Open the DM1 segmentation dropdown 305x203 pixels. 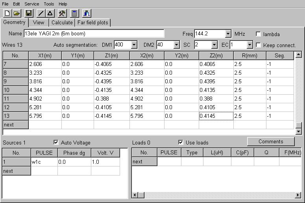[x=134, y=45]
